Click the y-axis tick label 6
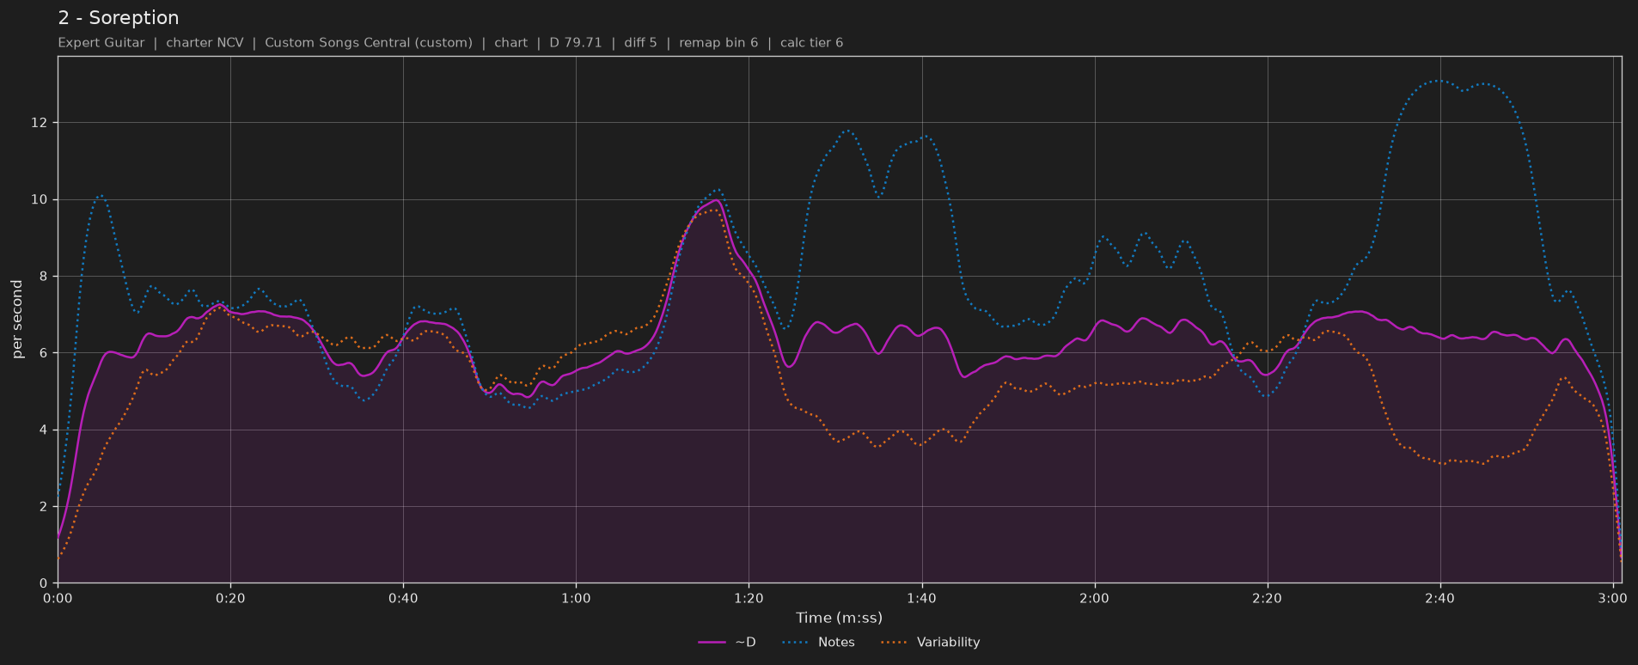 click(45, 353)
